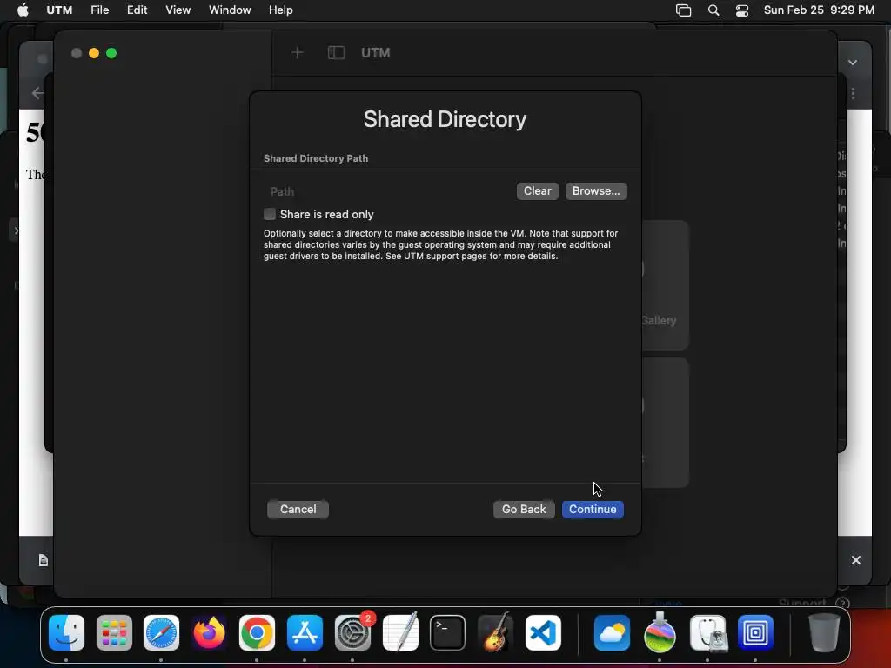
Task: Open three-dot menu in background window
Action: click(x=853, y=93)
